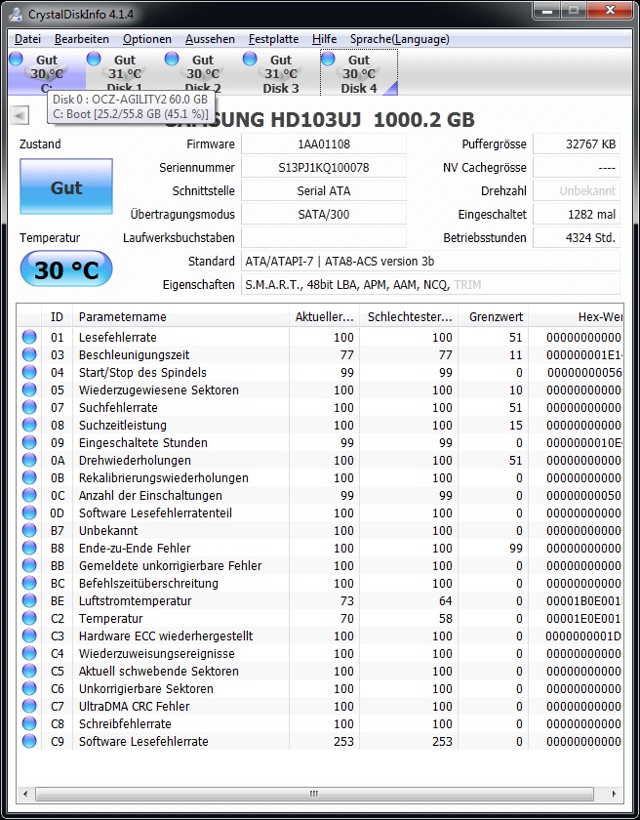Click the blue Gut health status button
The width and height of the screenshot is (640, 820).
pyautogui.click(x=66, y=186)
